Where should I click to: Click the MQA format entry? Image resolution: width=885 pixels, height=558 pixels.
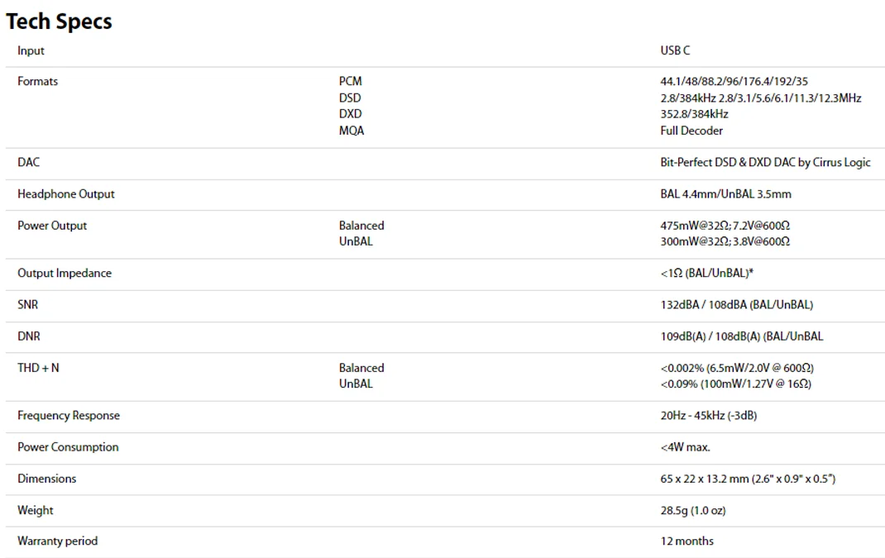[351, 131]
